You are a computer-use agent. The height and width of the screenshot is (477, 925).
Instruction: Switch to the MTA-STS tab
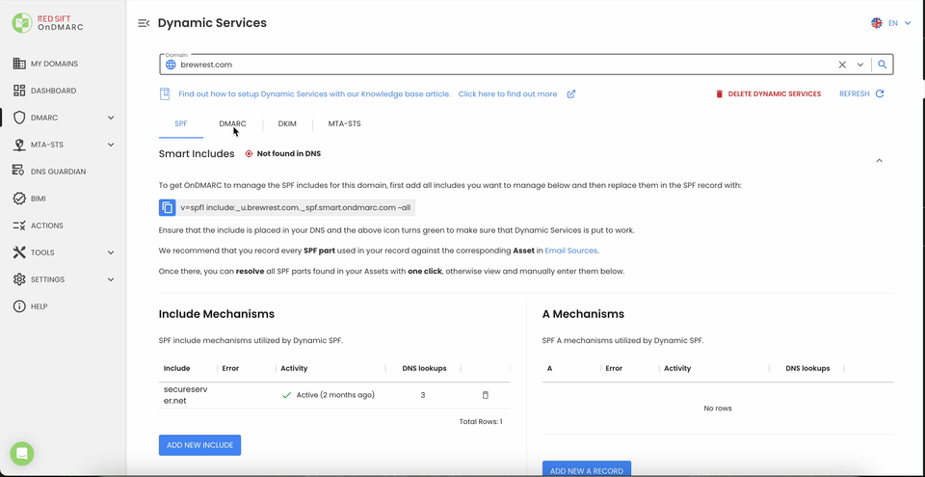[x=344, y=124]
